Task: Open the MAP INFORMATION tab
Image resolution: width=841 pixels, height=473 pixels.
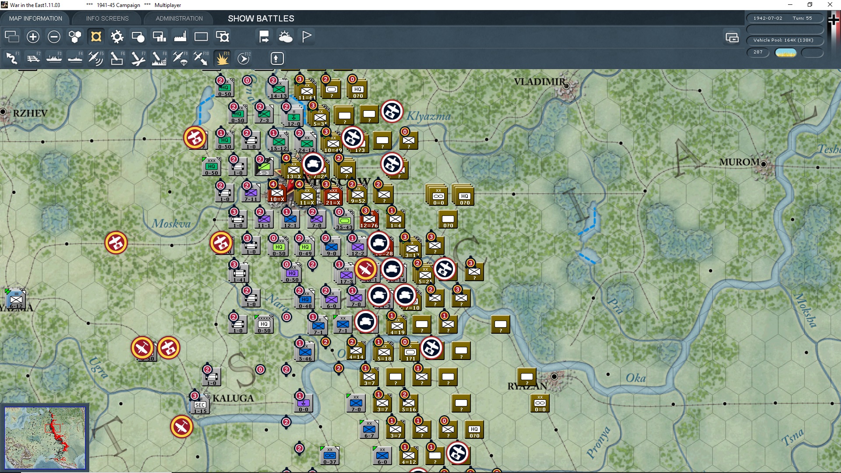Action: point(35,18)
